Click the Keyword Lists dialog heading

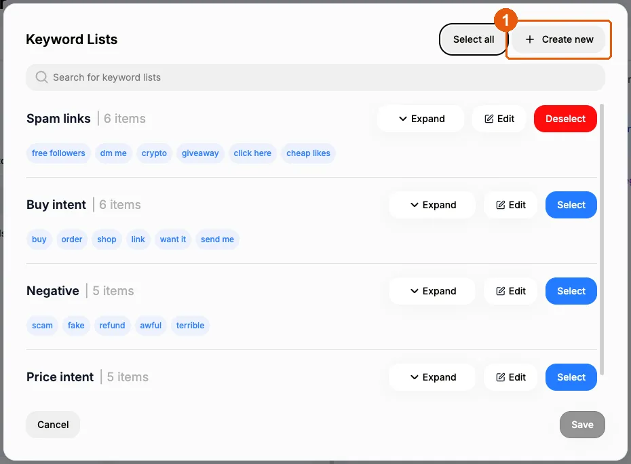pos(72,39)
